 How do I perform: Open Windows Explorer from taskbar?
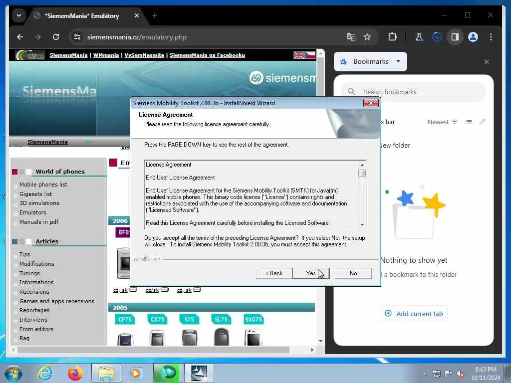coord(106,373)
